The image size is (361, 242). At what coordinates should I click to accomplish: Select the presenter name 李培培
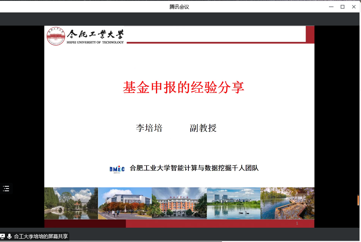149,128
